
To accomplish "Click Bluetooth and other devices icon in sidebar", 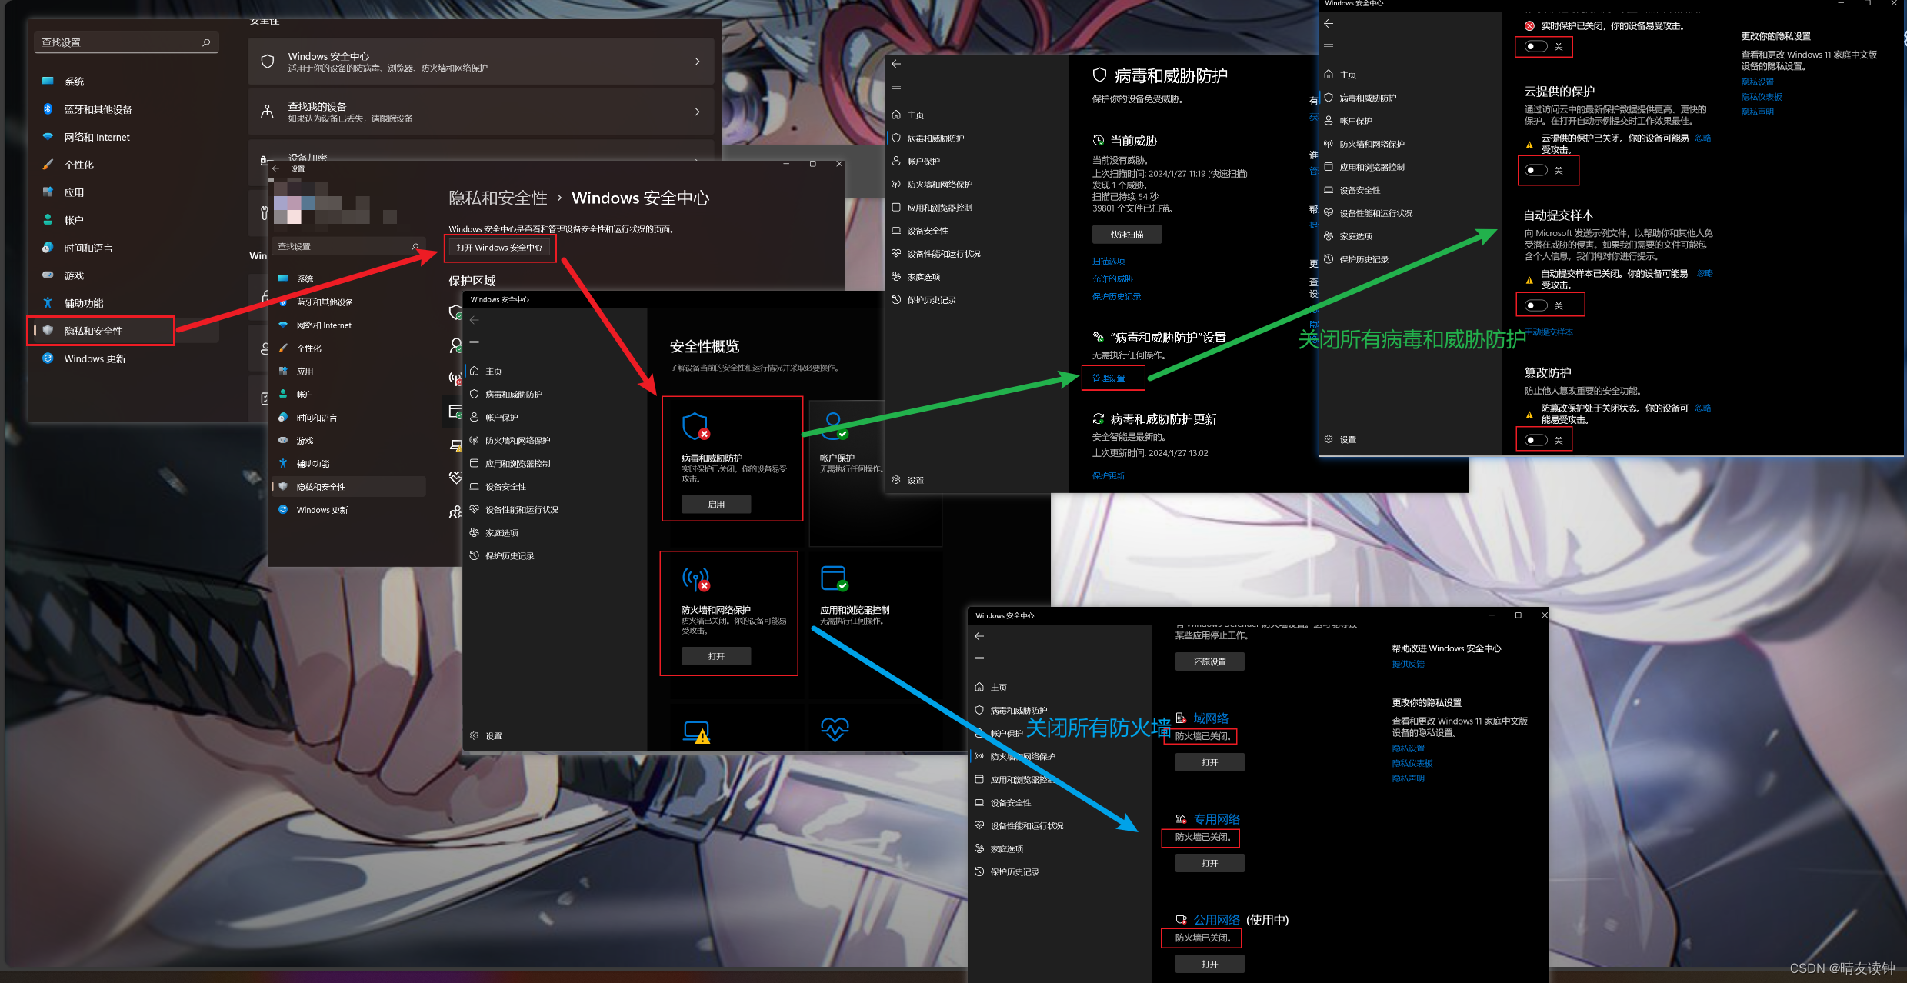I will point(48,109).
